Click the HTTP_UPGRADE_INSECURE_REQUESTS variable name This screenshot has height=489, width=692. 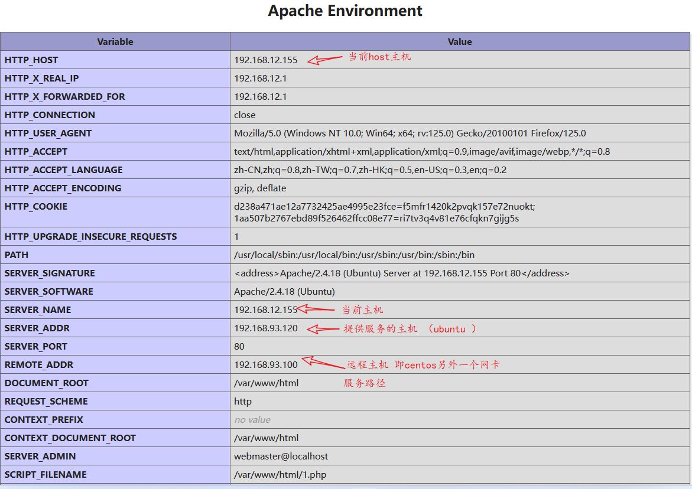click(x=90, y=236)
